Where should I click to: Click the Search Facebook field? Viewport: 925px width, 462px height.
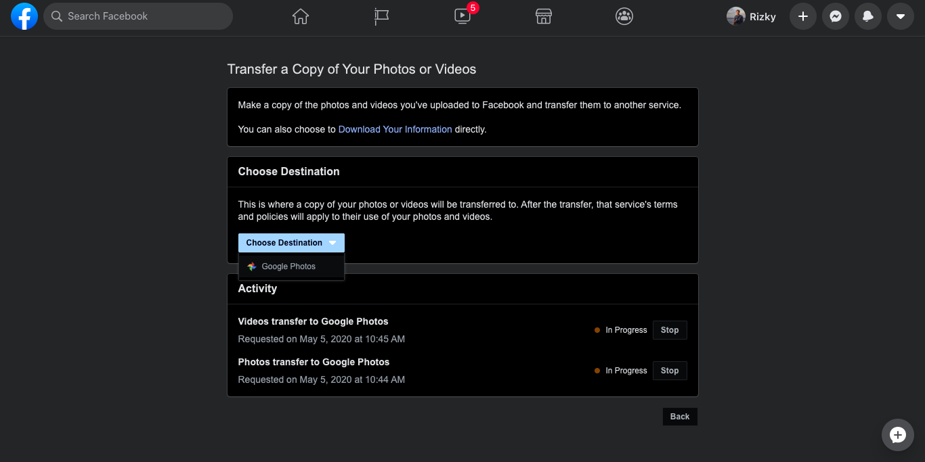click(138, 16)
